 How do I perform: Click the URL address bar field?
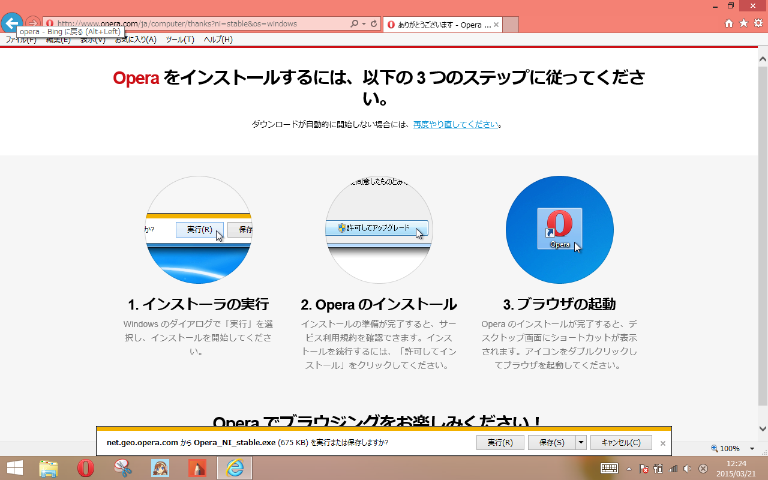pos(202,24)
